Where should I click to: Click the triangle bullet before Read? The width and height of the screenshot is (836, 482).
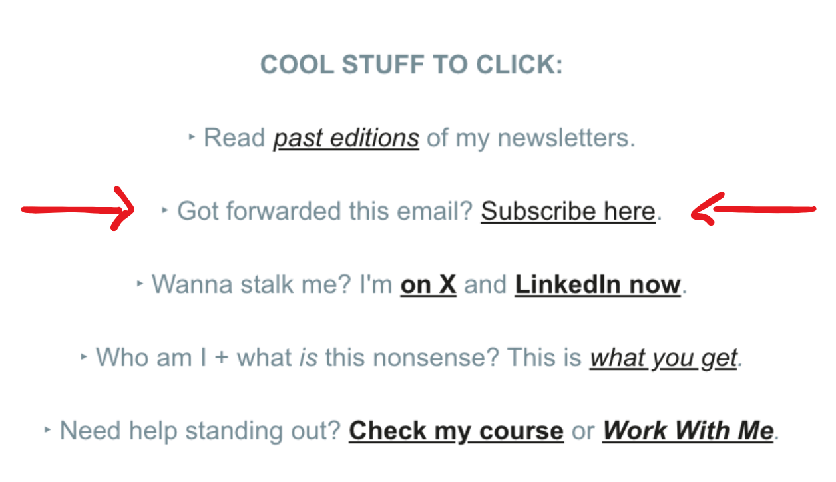point(192,138)
